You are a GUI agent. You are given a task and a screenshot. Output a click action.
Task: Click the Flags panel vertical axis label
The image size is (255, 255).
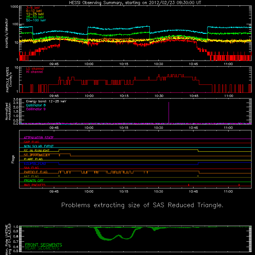point(13,159)
